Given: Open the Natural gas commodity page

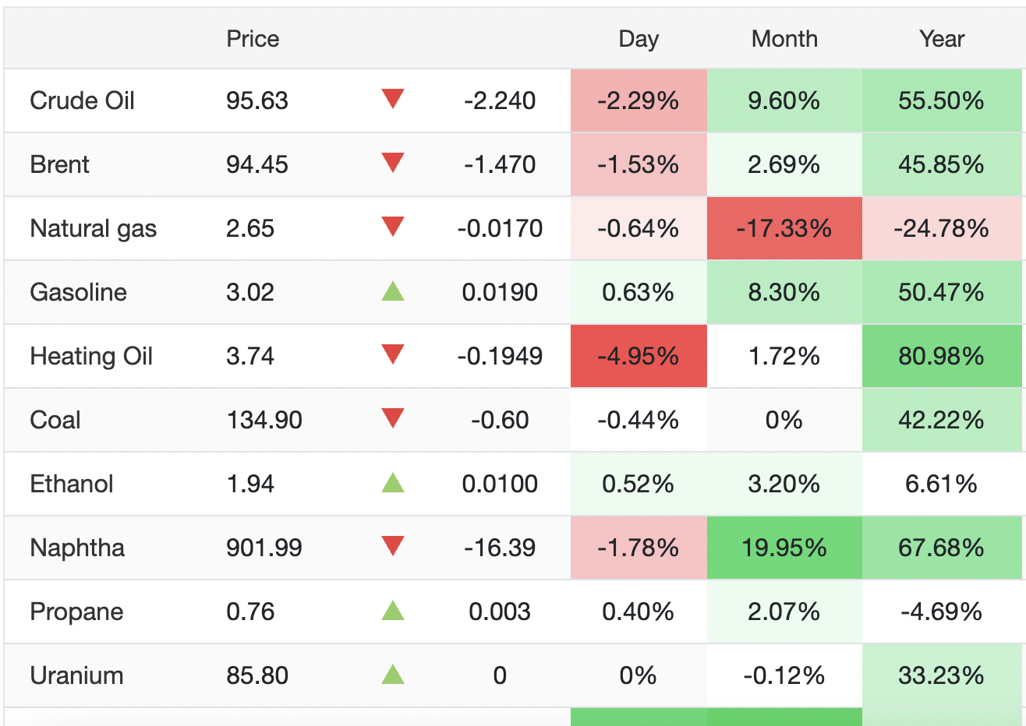Looking at the screenshot, I should coord(93,228).
